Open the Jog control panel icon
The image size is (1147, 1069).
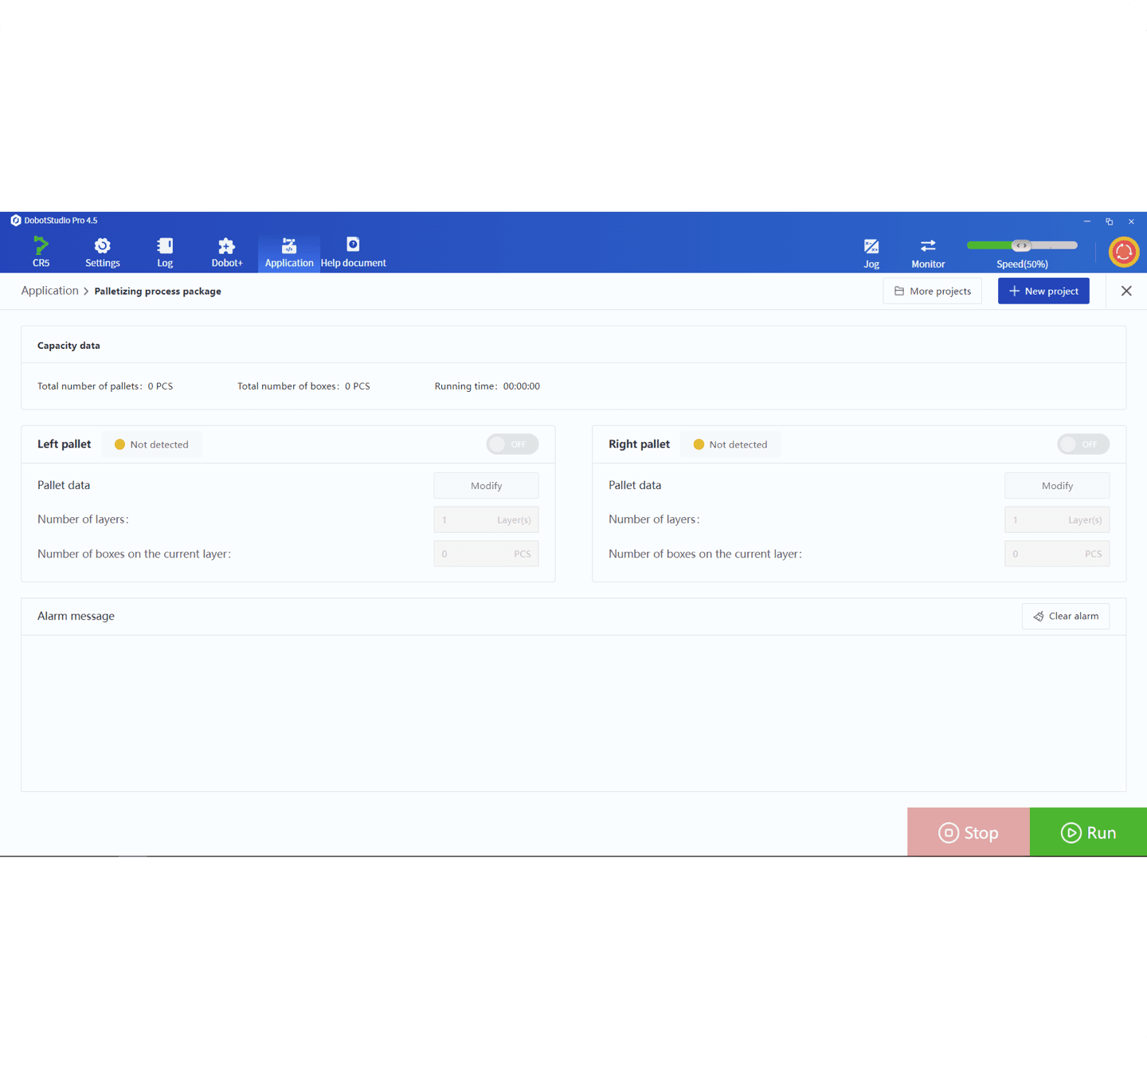pyautogui.click(x=871, y=247)
